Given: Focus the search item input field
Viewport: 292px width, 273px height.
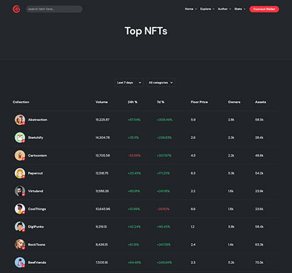Looking at the screenshot, I should tap(54, 9).
